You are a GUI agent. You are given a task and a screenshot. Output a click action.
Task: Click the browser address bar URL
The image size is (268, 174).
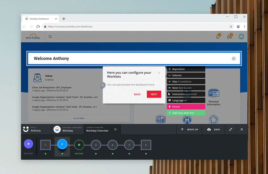[70, 27]
